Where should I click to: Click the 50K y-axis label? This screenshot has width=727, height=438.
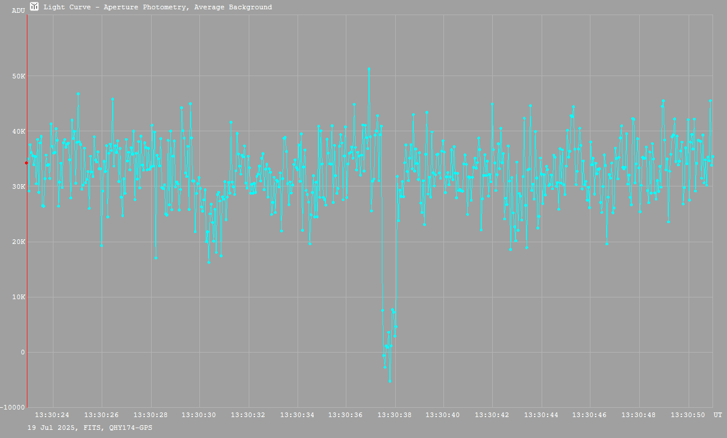tap(19, 76)
